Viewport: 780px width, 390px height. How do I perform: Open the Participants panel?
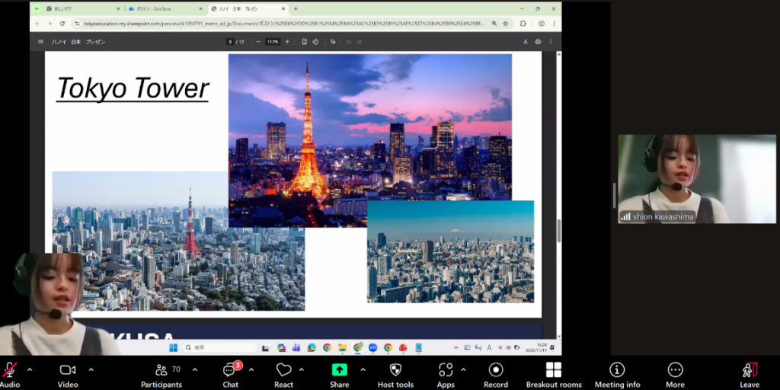[161, 370]
